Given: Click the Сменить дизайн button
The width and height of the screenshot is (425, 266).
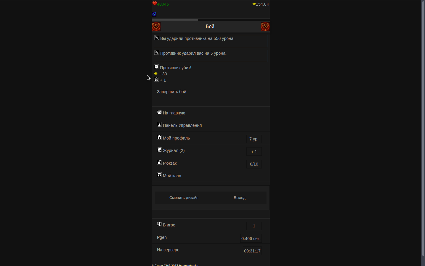Looking at the screenshot, I should point(184,198).
